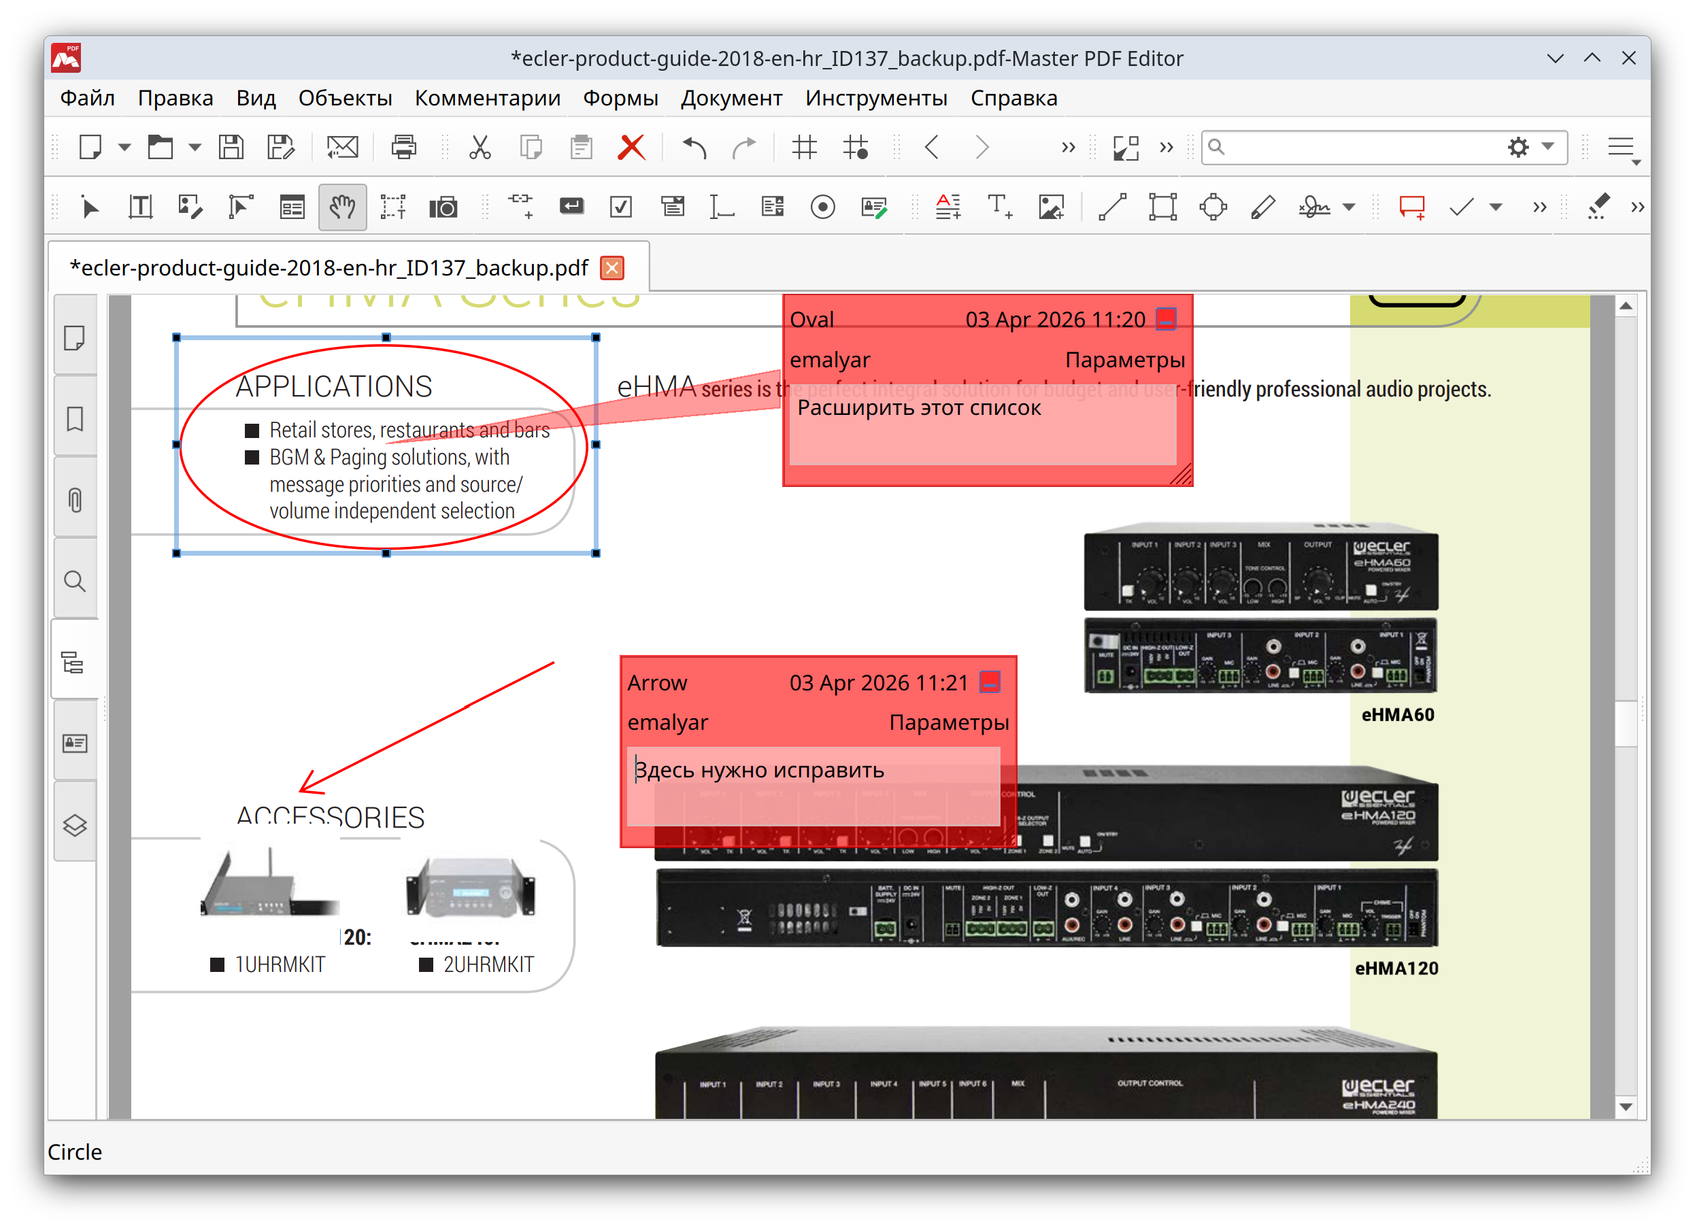Expand the New document dropdown arrow
1695x1227 pixels.
tap(124, 147)
